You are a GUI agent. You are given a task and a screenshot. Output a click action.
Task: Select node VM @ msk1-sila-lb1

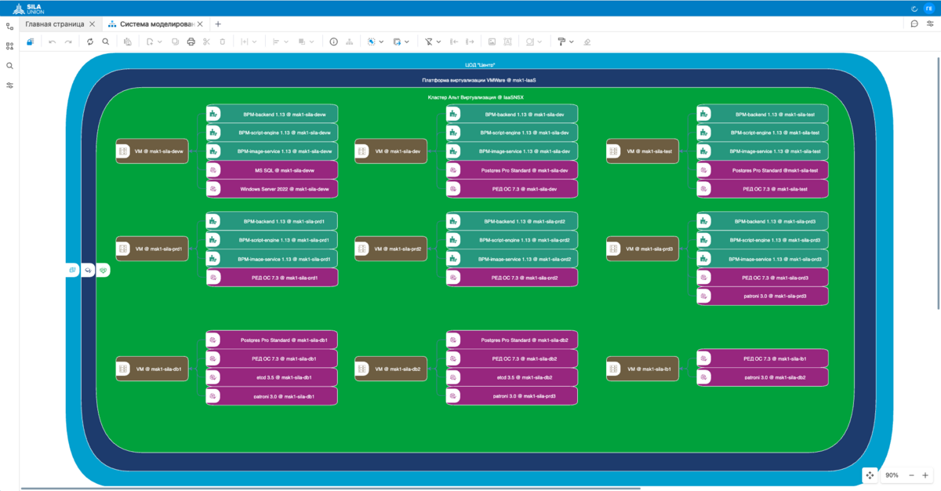[x=642, y=369]
